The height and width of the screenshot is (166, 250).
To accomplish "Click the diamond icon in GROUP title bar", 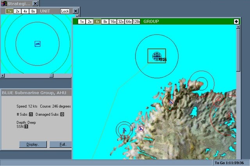I will pos(236,21).
